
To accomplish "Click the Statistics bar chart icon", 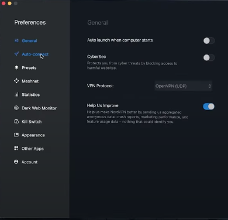I will (16, 94).
